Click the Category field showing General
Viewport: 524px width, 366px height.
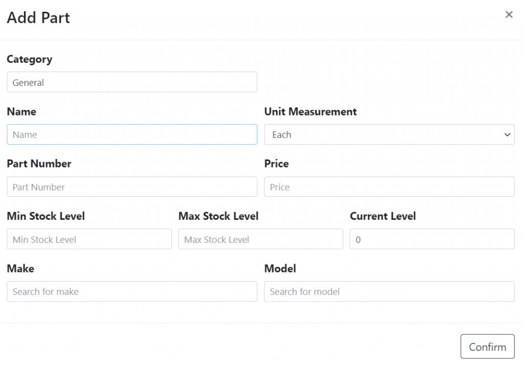[132, 82]
